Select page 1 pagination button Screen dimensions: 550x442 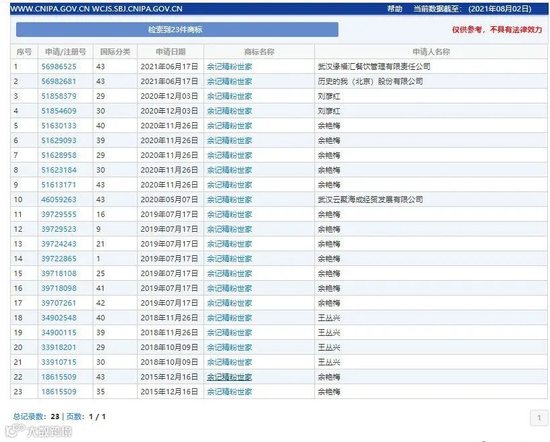tap(539, 418)
